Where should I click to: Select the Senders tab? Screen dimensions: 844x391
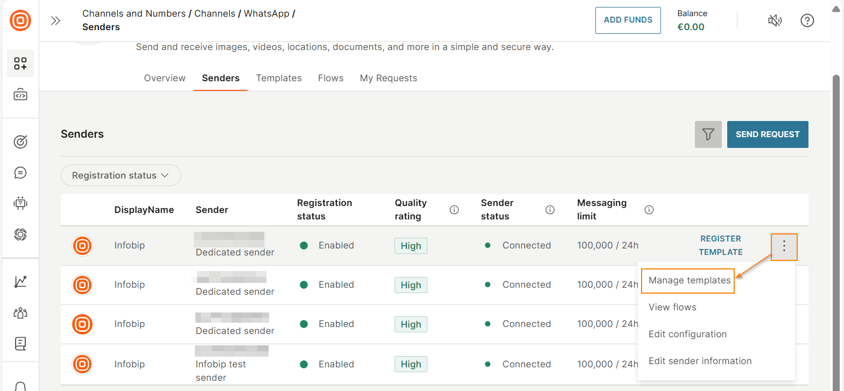pyautogui.click(x=221, y=78)
